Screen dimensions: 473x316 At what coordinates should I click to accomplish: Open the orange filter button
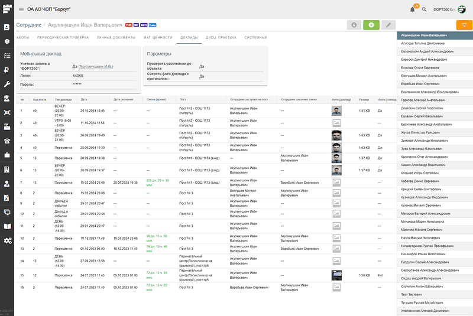(x=464, y=25)
